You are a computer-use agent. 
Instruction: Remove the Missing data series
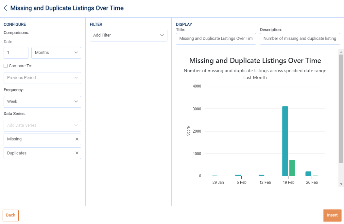[x=77, y=139]
